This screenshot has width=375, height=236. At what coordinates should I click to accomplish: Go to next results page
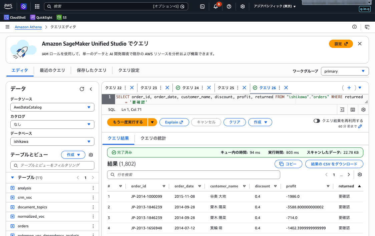(x=349, y=175)
